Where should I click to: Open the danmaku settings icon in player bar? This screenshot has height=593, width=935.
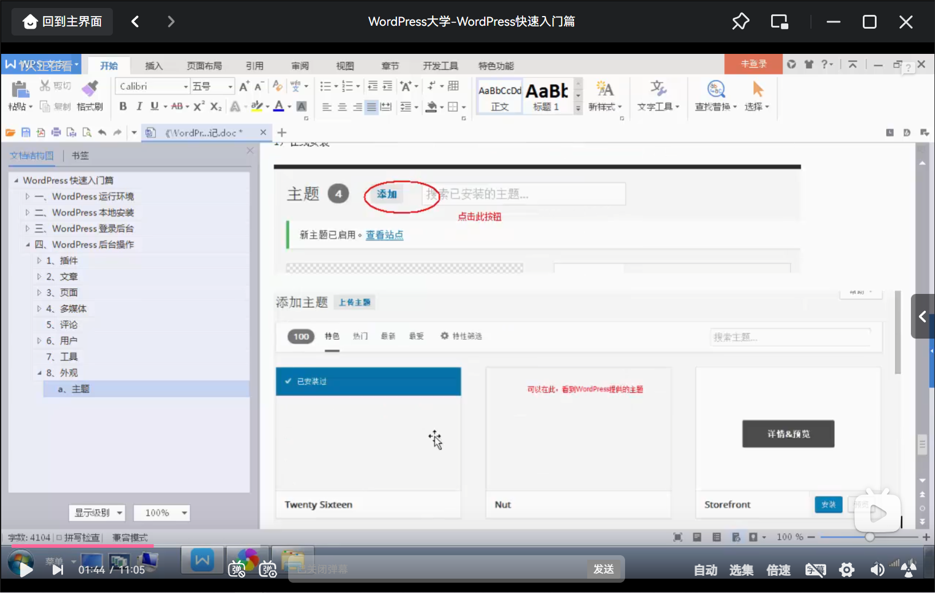click(x=268, y=569)
